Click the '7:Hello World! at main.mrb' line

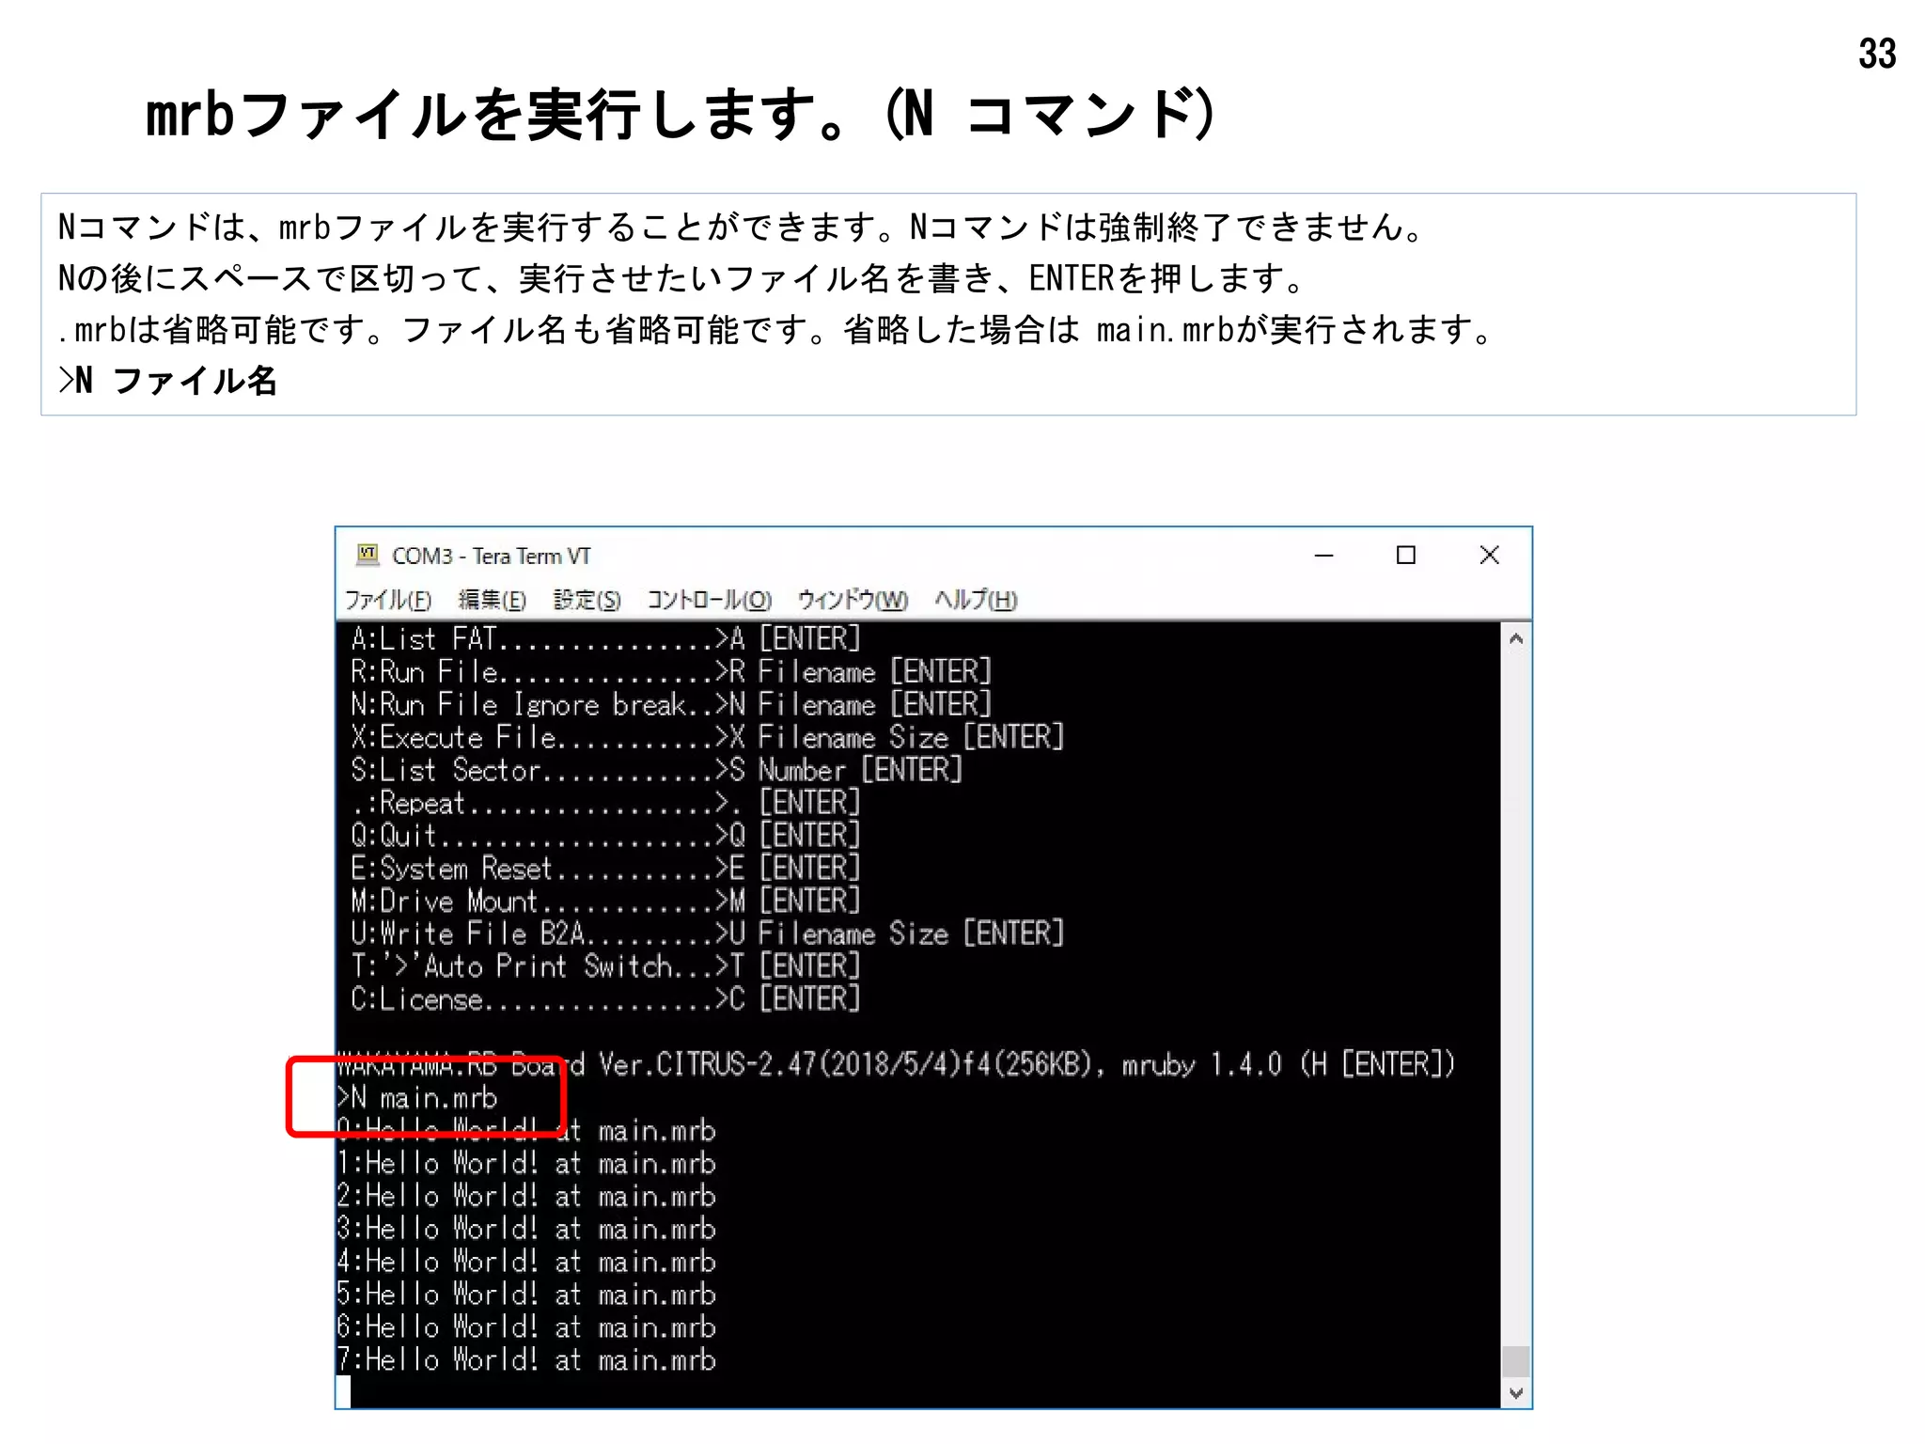pyautogui.click(x=526, y=1360)
